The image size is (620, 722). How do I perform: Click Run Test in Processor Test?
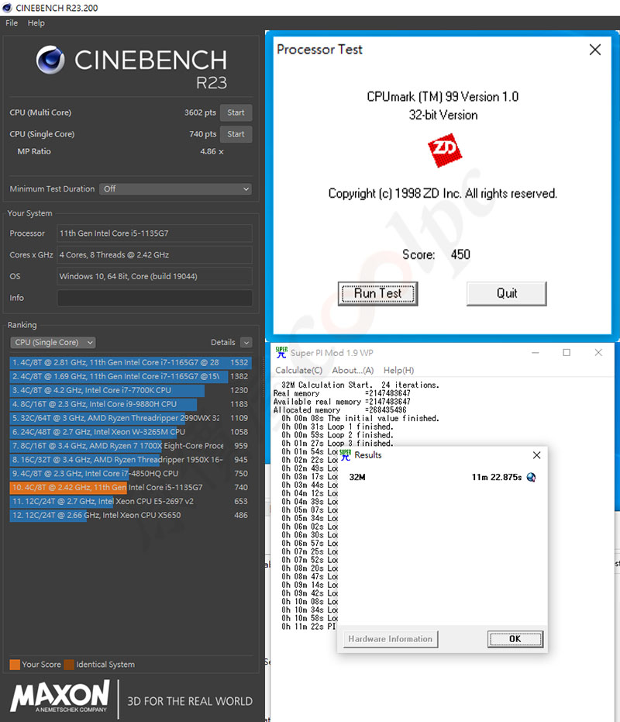[x=378, y=294]
